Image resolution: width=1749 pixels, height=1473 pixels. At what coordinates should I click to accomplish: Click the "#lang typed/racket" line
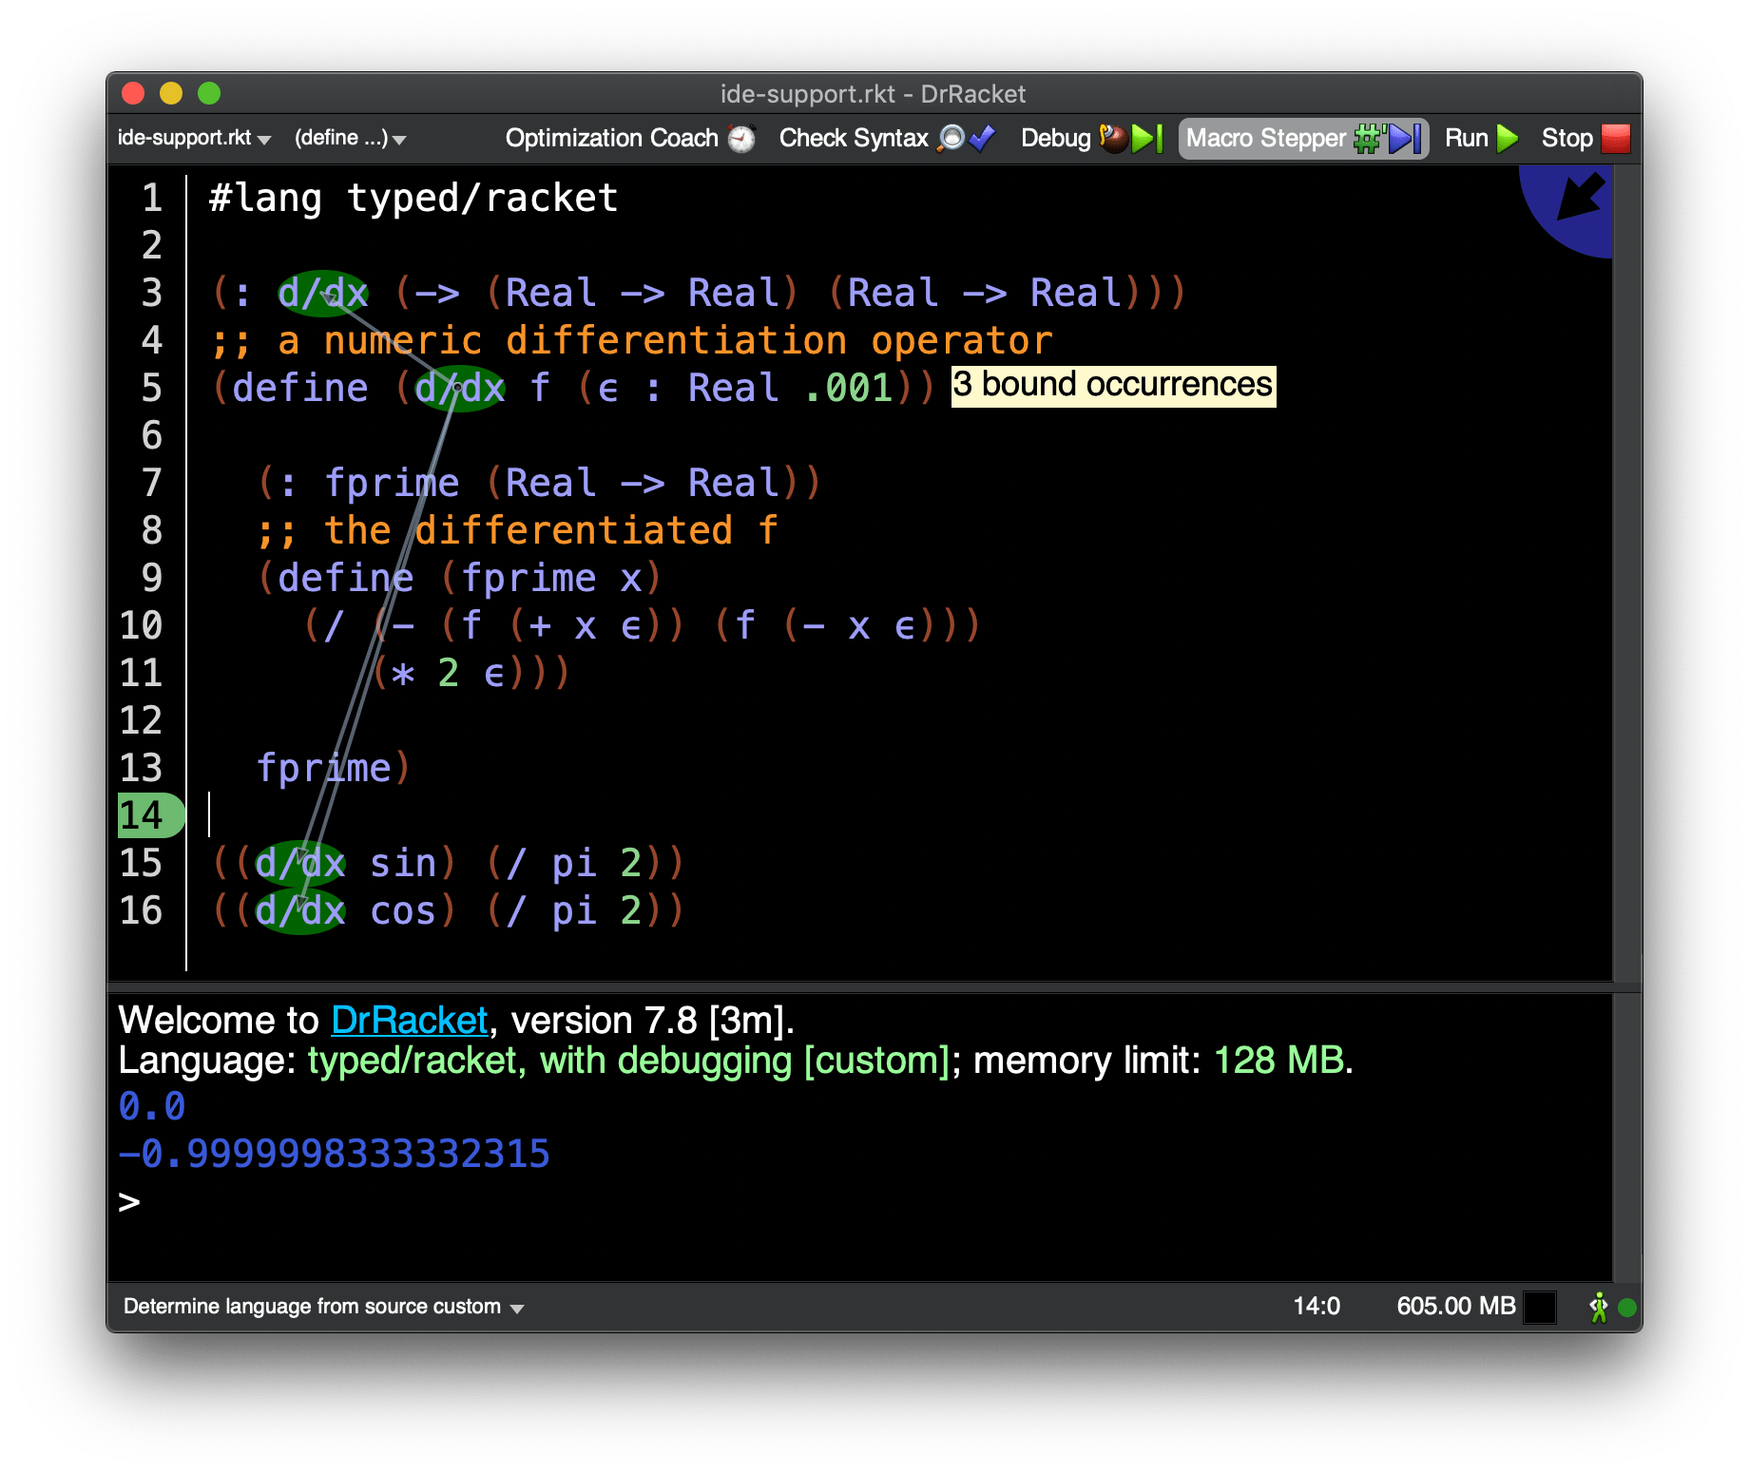(413, 198)
